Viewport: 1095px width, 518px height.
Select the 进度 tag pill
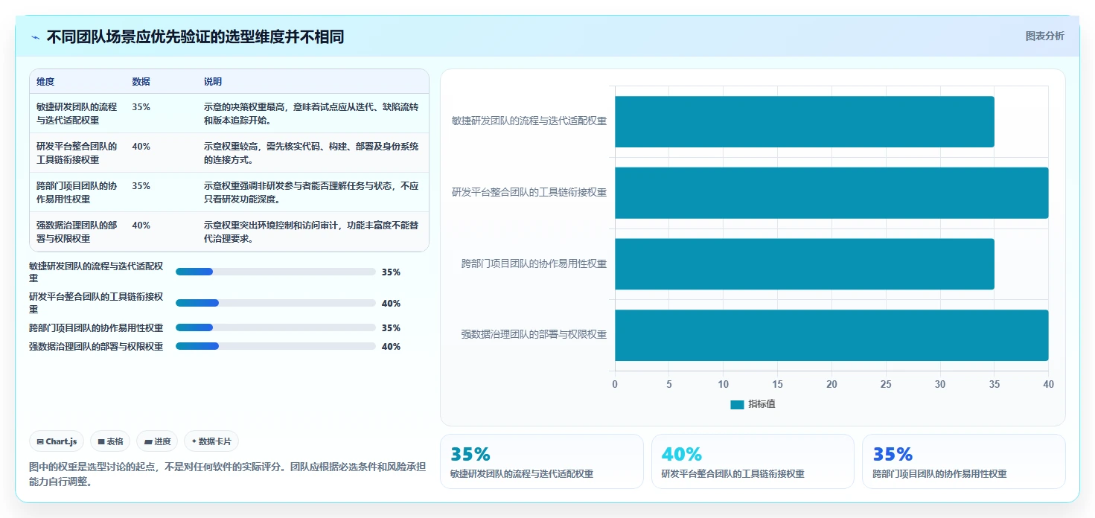click(157, 441)
